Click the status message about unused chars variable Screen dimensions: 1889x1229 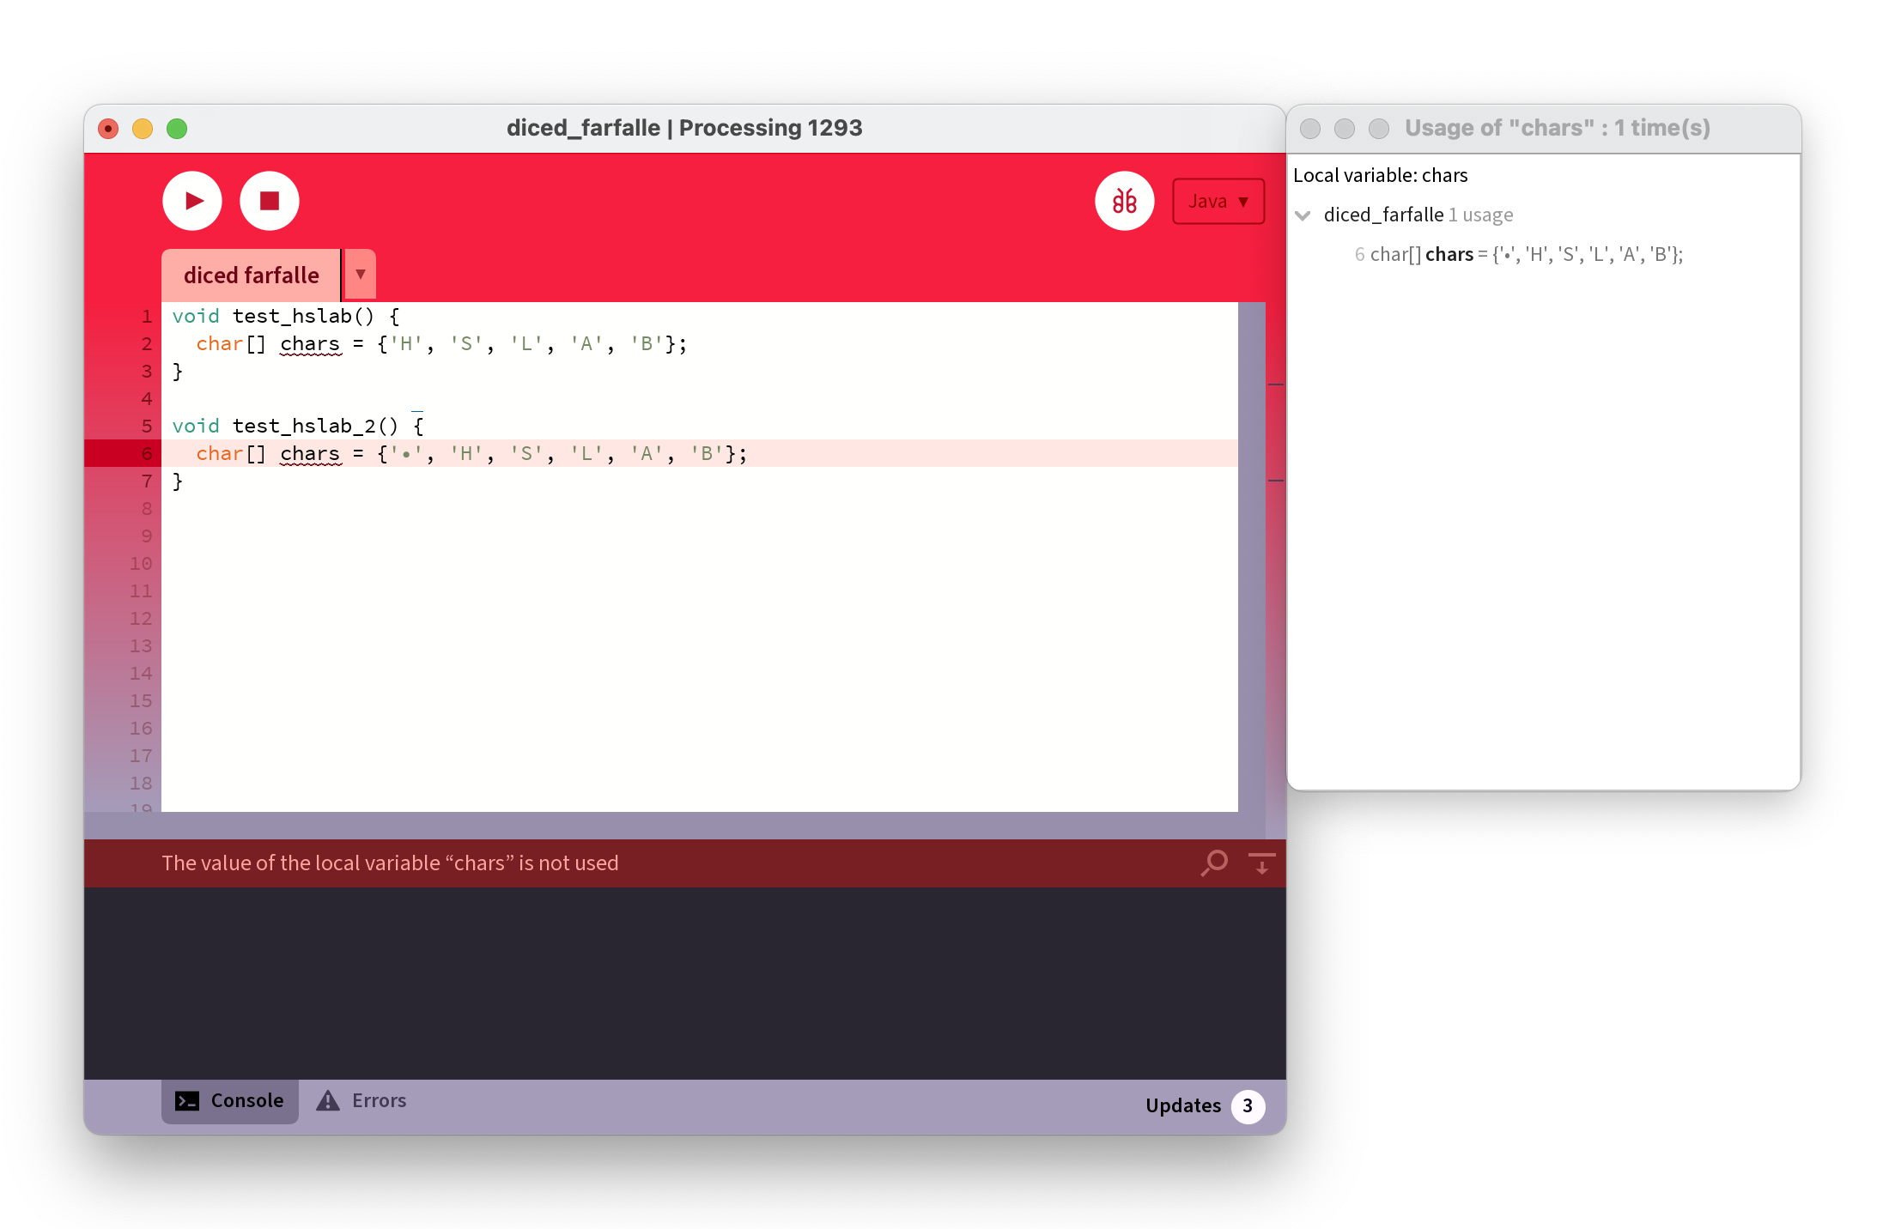click(x=390, y=863)
